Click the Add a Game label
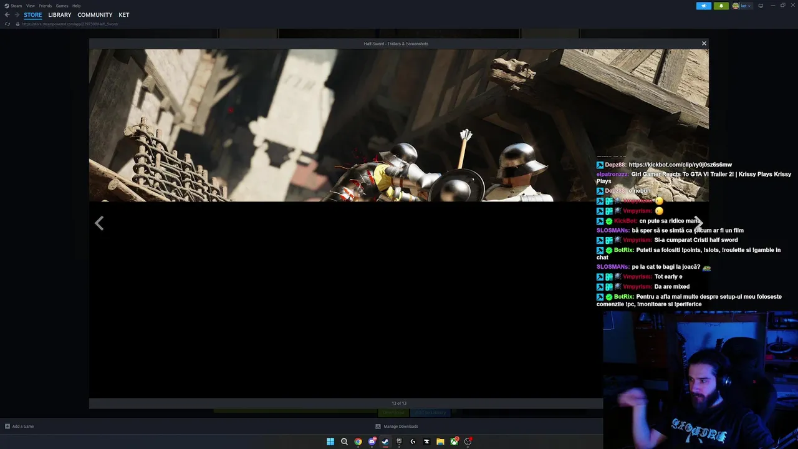The height and width of the screenshot is (449, 798). 23,427
